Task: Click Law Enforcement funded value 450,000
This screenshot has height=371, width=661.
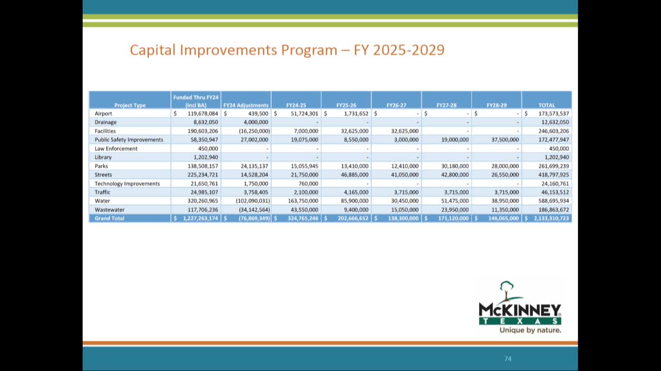Action: click(208, 148)
